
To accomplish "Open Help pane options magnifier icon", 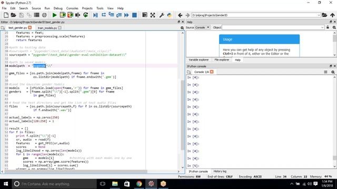I will [x=334, y=27].
